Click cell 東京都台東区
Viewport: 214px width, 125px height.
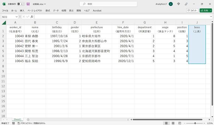coord(97,46)
